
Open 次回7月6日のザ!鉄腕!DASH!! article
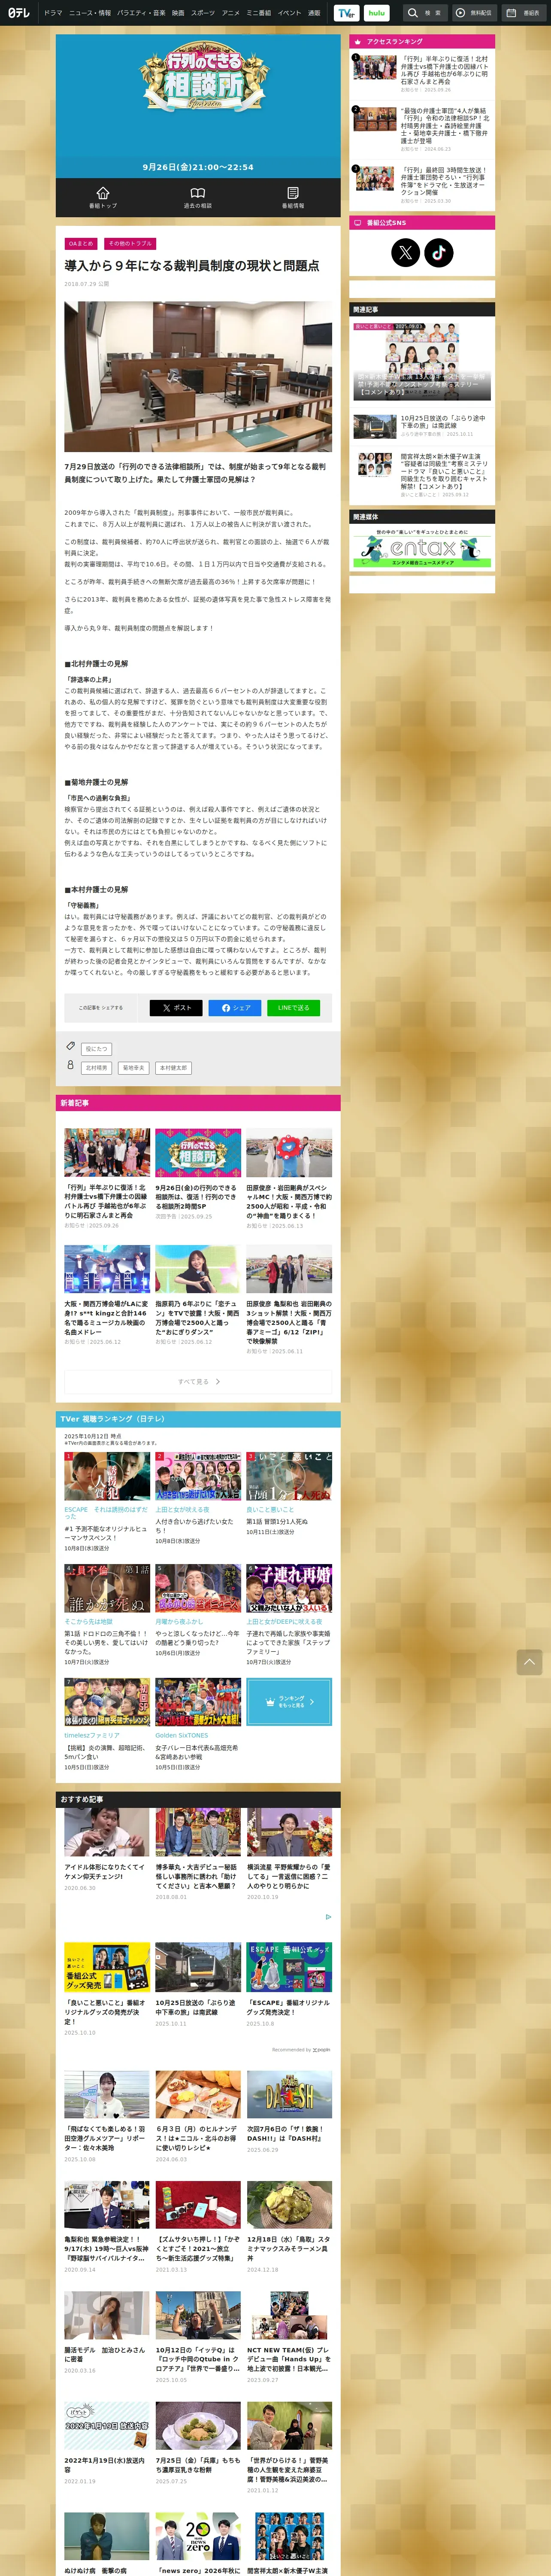click(289, 2112)
